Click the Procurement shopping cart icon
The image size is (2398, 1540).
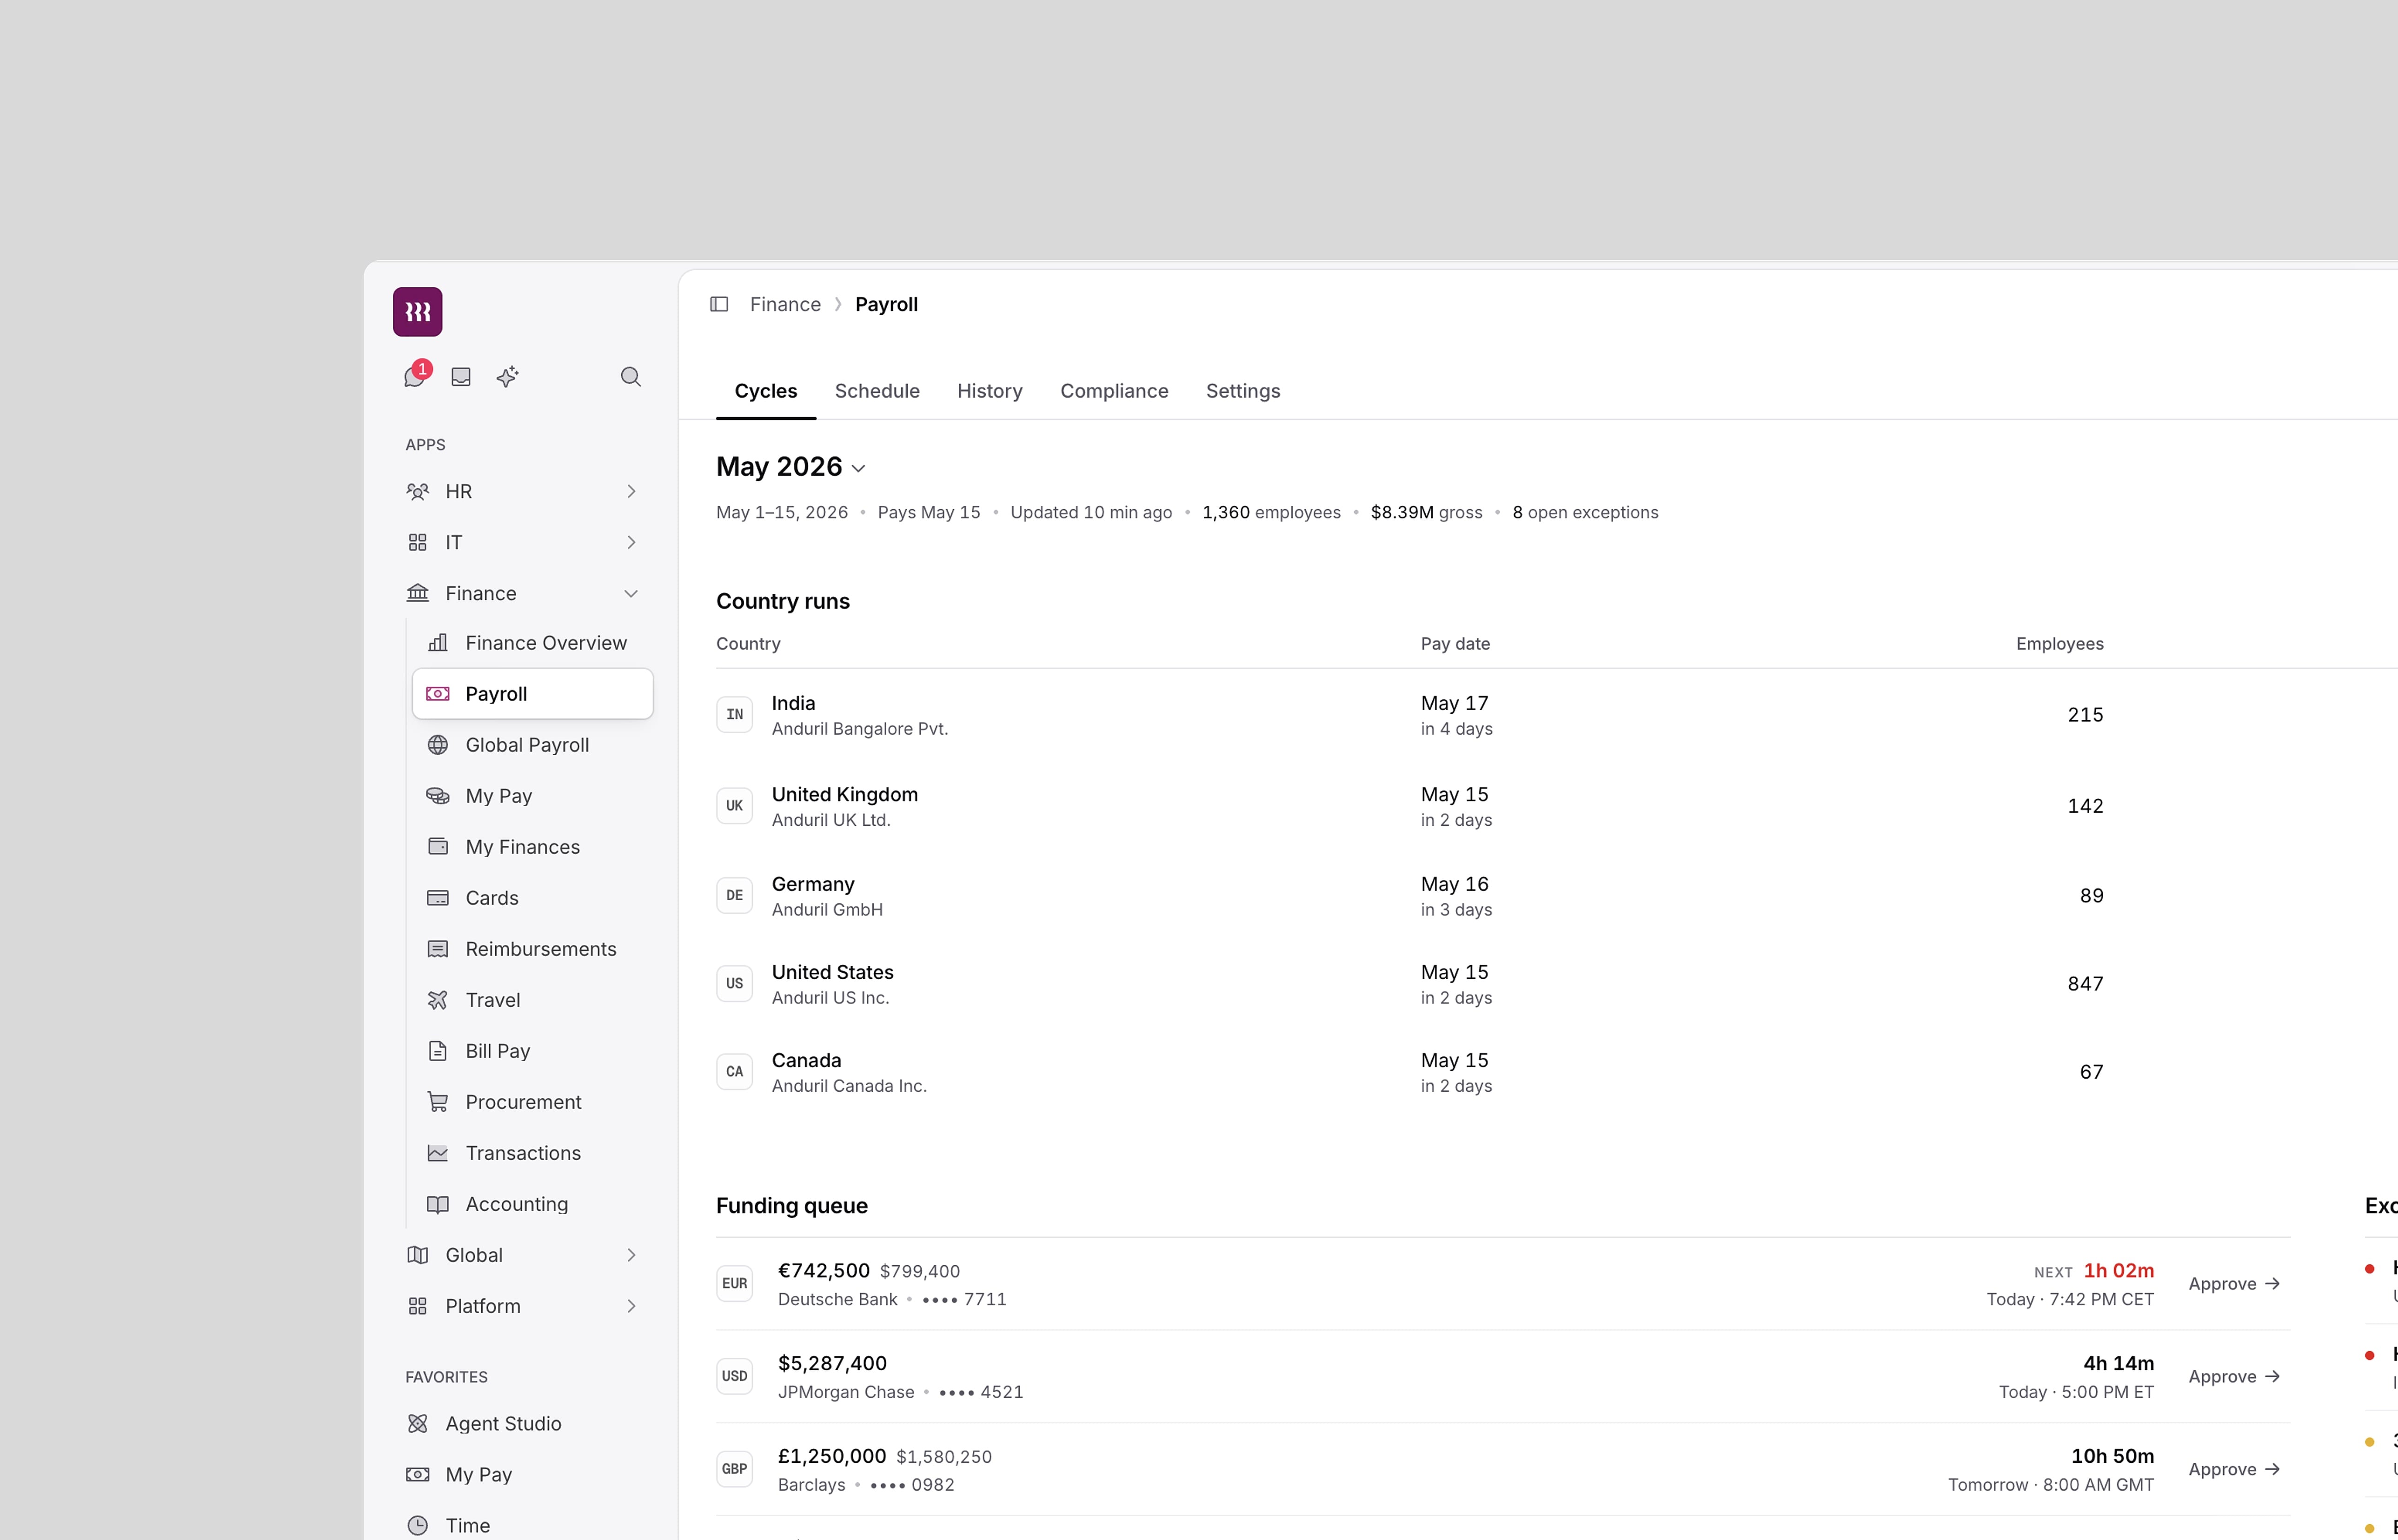pyautogui.click(x=438, y=1102)
